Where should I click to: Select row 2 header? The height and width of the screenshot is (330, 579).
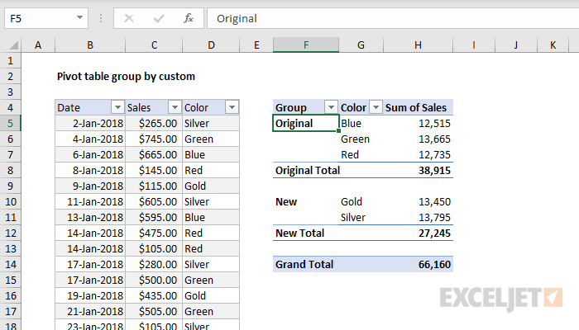click(x=10, y=76)
